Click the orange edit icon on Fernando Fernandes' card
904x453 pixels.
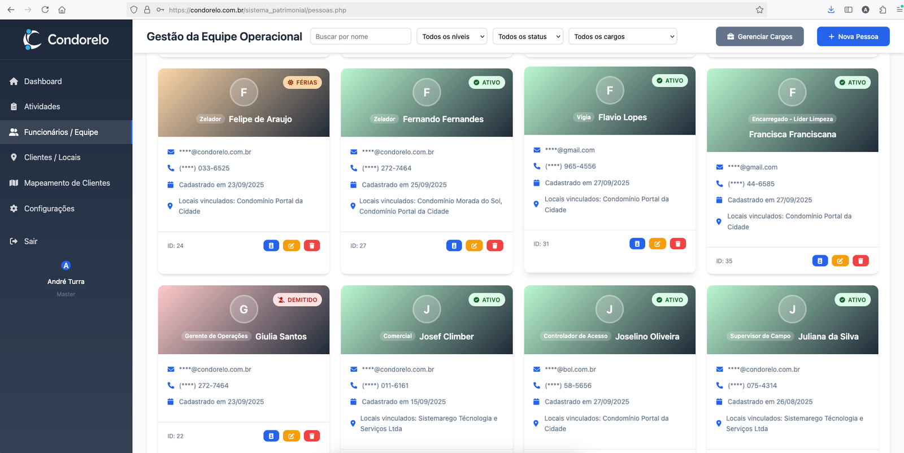pyautogui.click(x=474, y=246)
